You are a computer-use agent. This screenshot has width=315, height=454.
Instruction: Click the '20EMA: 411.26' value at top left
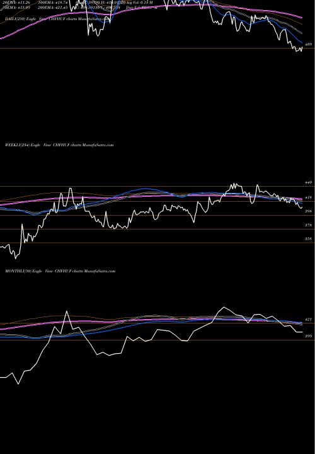click(x=16, y=3)
